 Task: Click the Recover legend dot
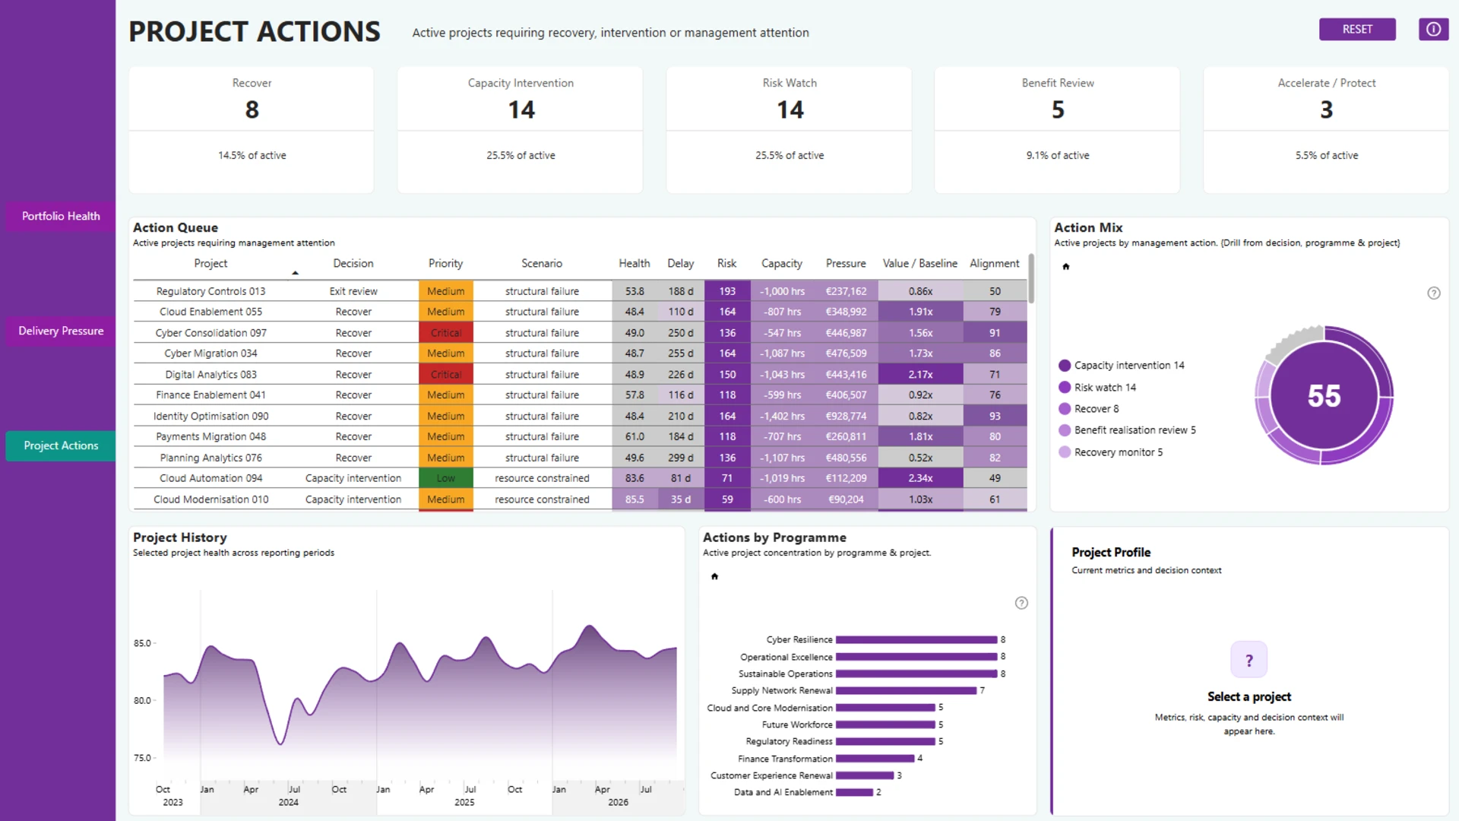tap(1065, 409)
